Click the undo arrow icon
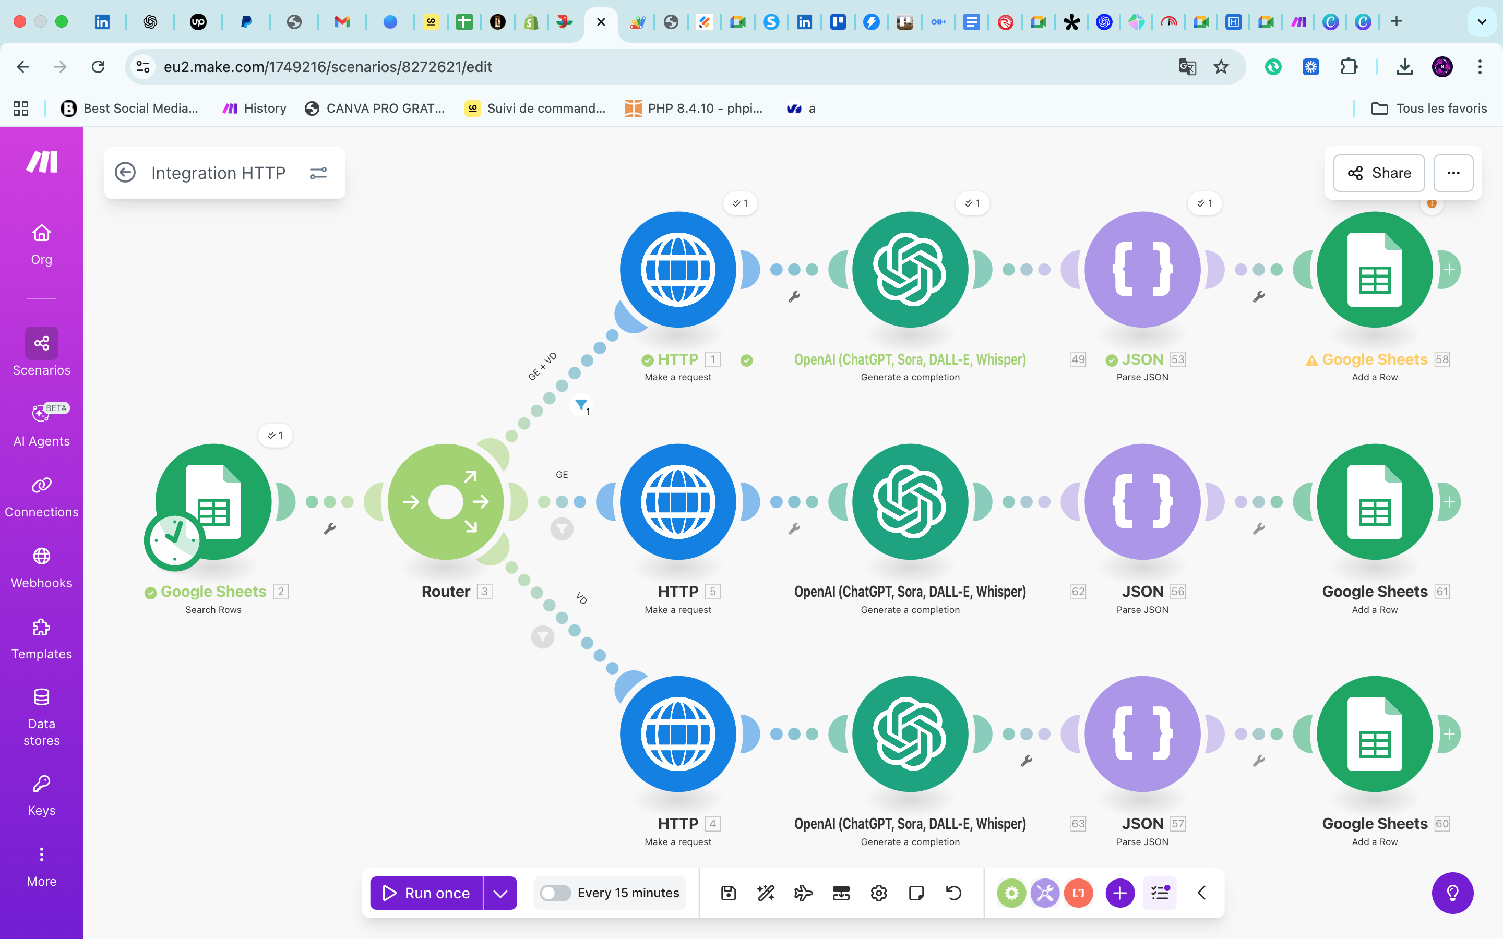 click(x=953, y=893)
